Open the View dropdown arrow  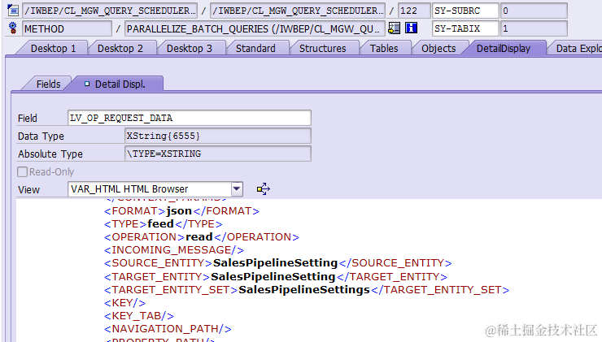pos(237,189)
